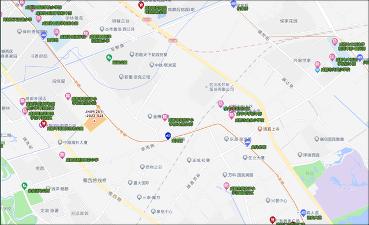
Task: Select the 中铁·塔米亚 location pin
Action: [152, 65]
